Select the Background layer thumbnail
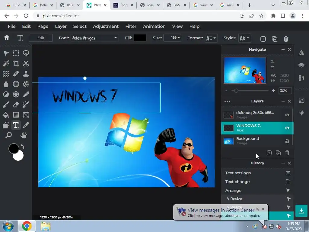The width and height of the screenshot is (309, 232). (229, 141)
